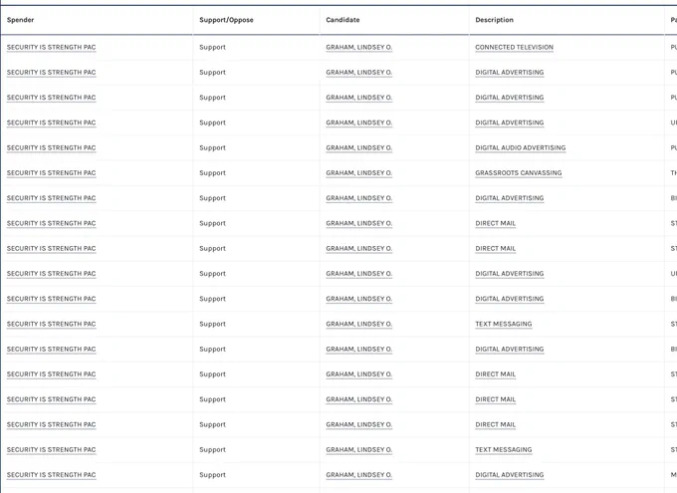Click the Description column header
Image resolution: width=677 pixels, height=493 pixels.
[495, 20]
